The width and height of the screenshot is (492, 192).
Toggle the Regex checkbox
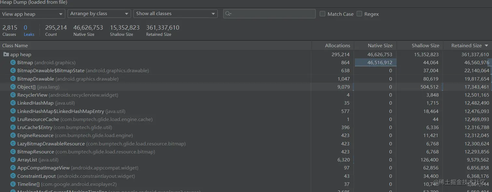click(x=359, y=14)
